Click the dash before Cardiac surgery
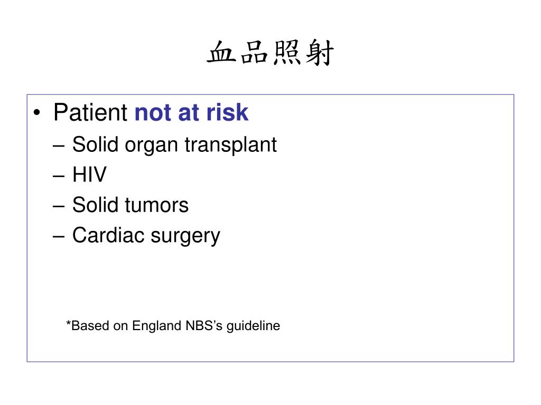 coord(59,237)
